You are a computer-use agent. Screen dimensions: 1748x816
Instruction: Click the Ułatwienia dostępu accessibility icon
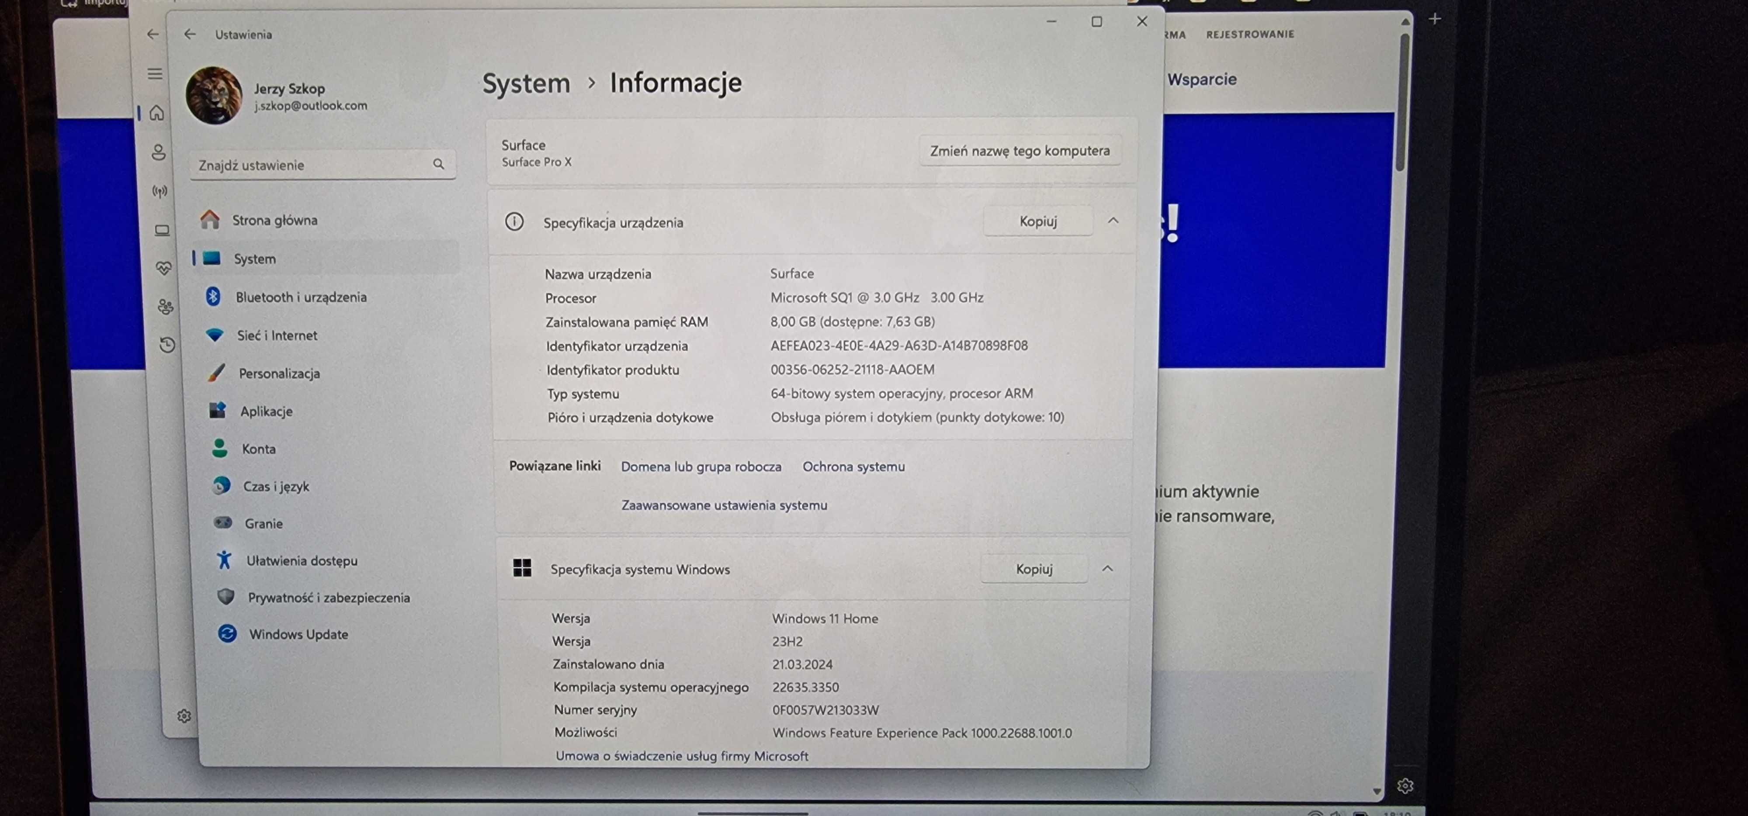224,560
